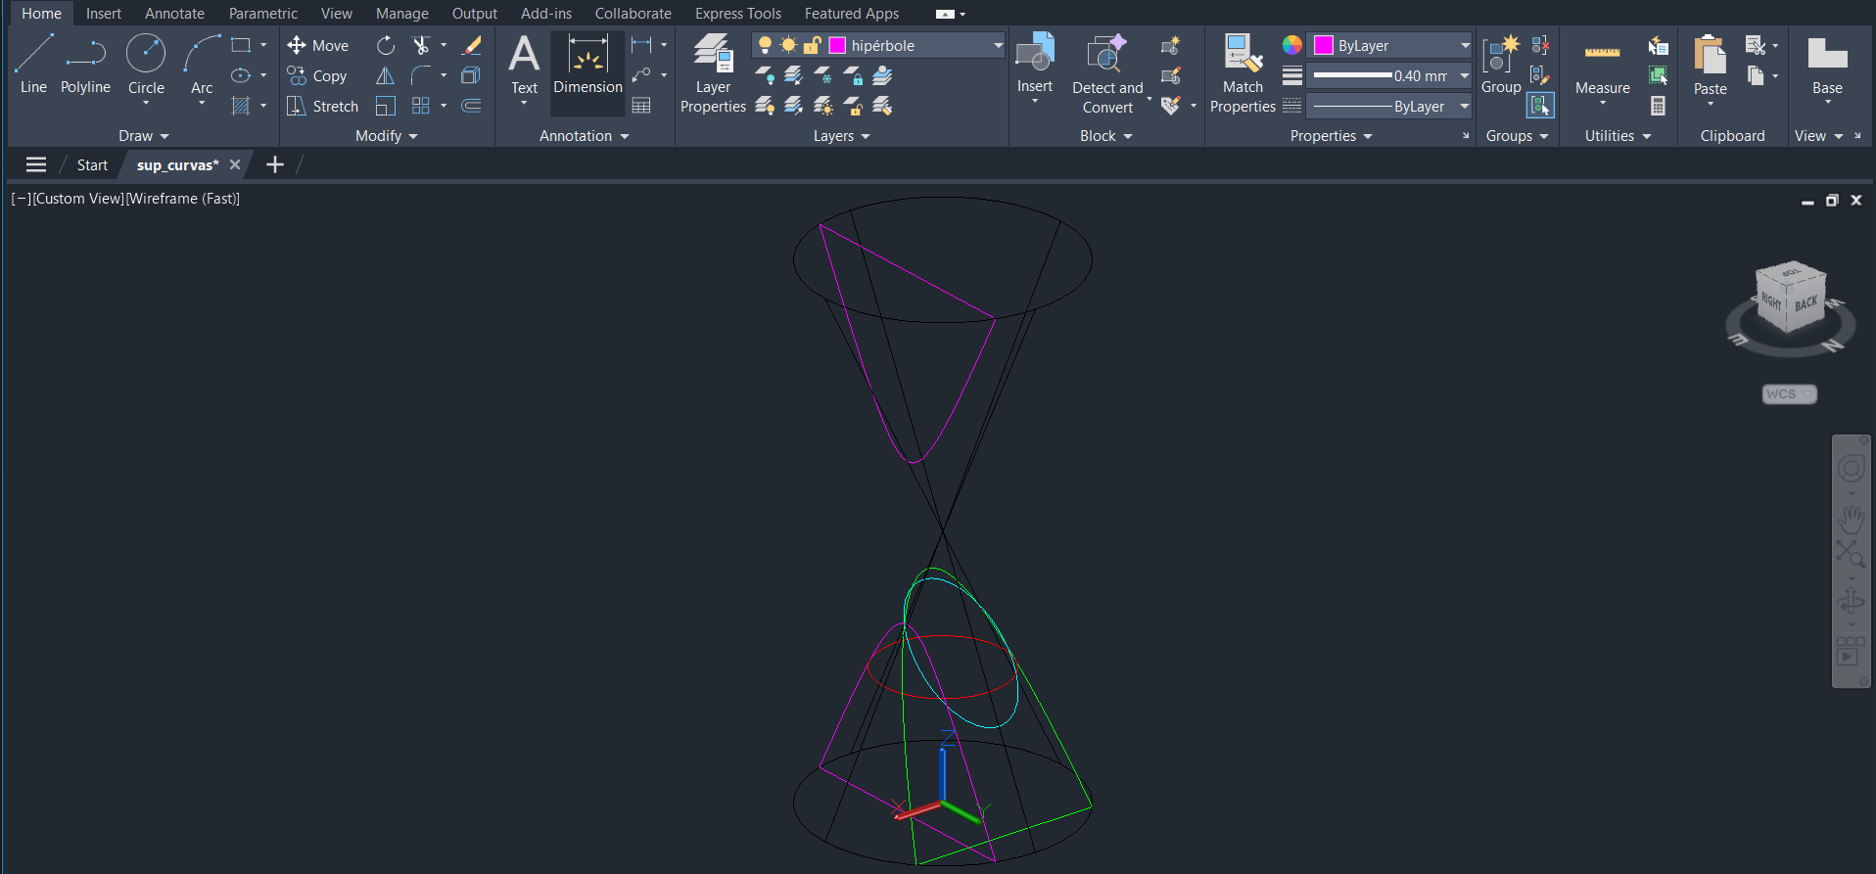Choose the Move command

(x=318, y=46)
